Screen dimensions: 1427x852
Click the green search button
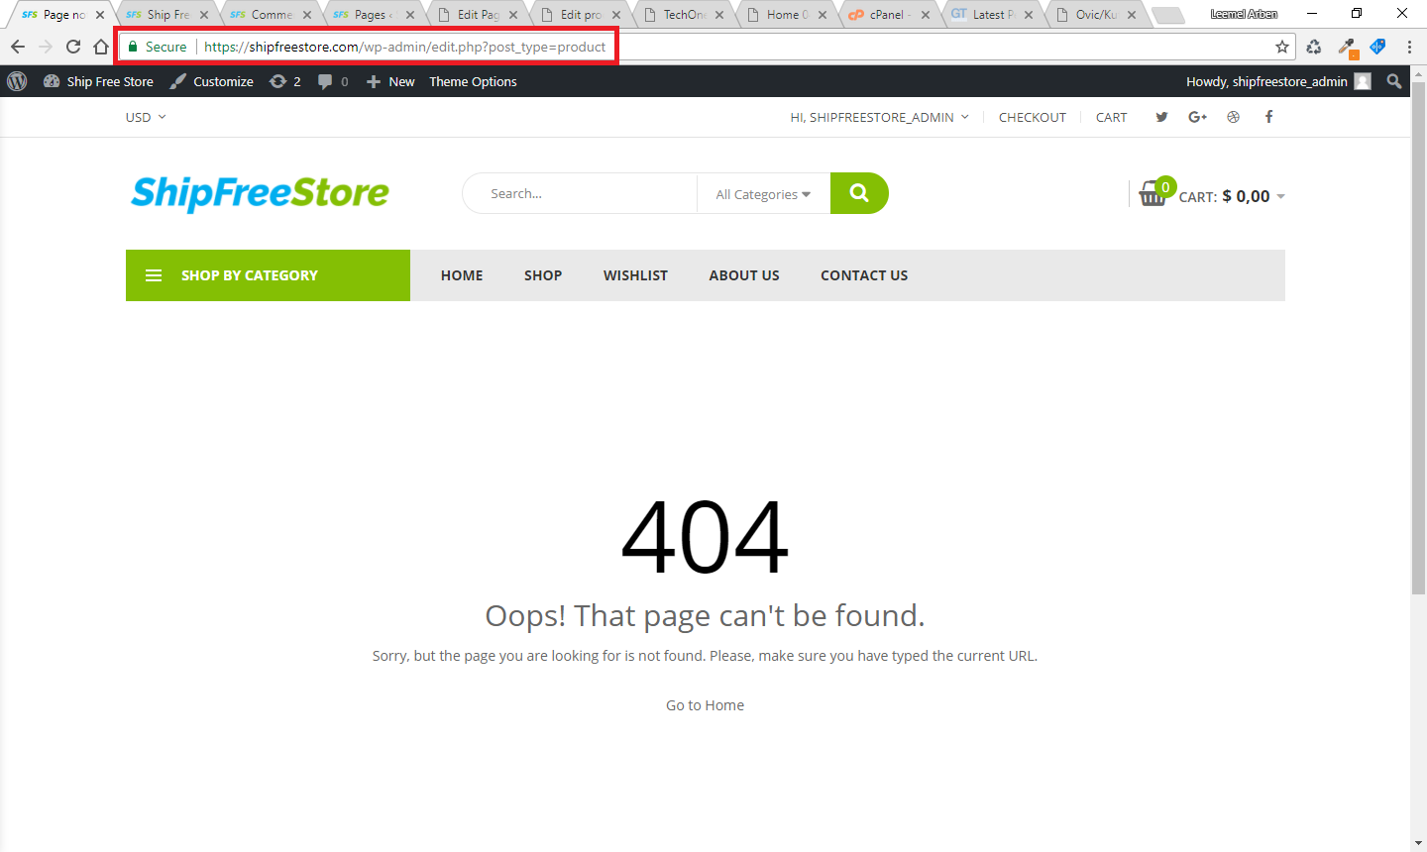click(859, 193)
